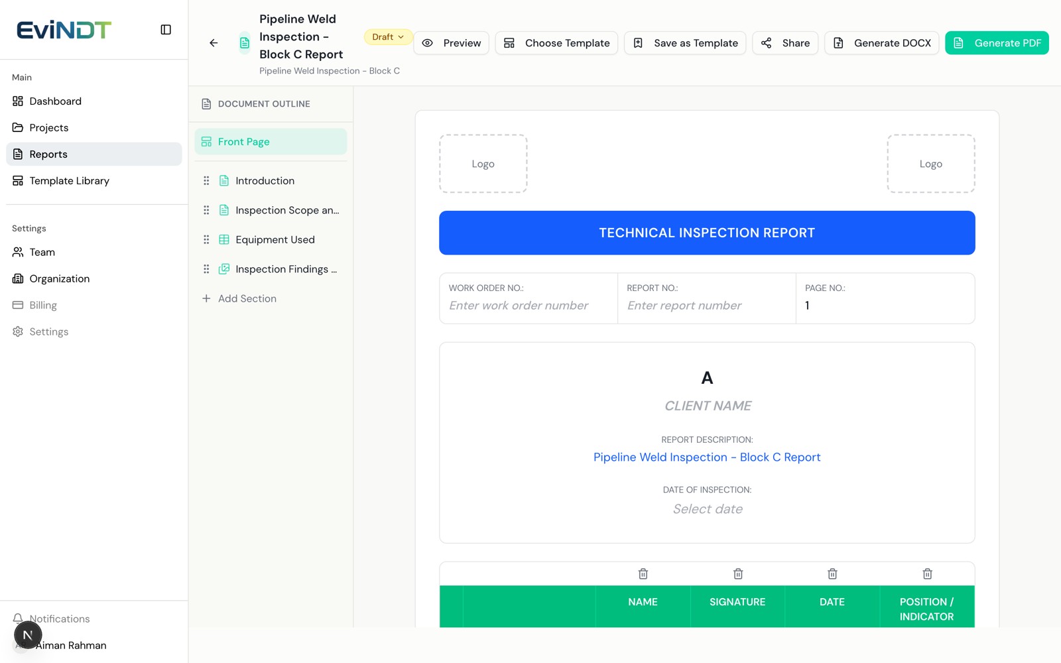
Task: Delete the NAME column trash icon
Action: 643,573
